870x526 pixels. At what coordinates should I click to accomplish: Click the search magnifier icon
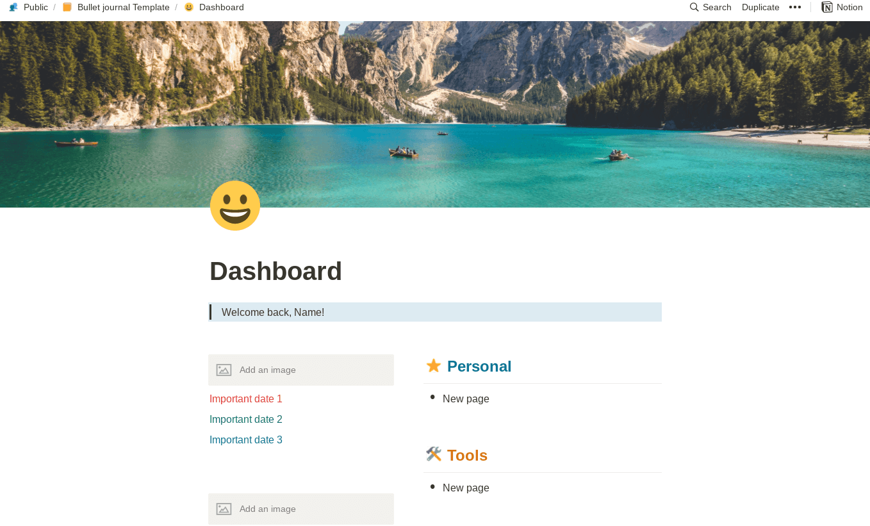(694, 7)
